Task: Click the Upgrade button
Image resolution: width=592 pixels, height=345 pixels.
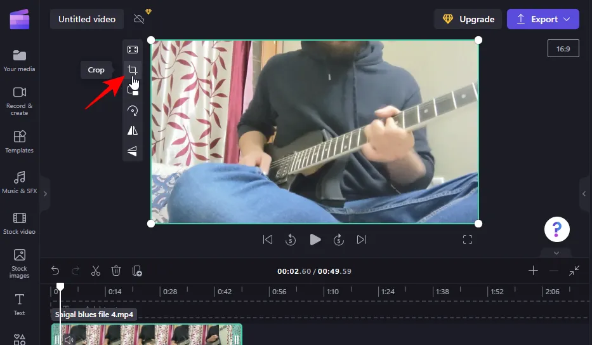Action: 468,19
